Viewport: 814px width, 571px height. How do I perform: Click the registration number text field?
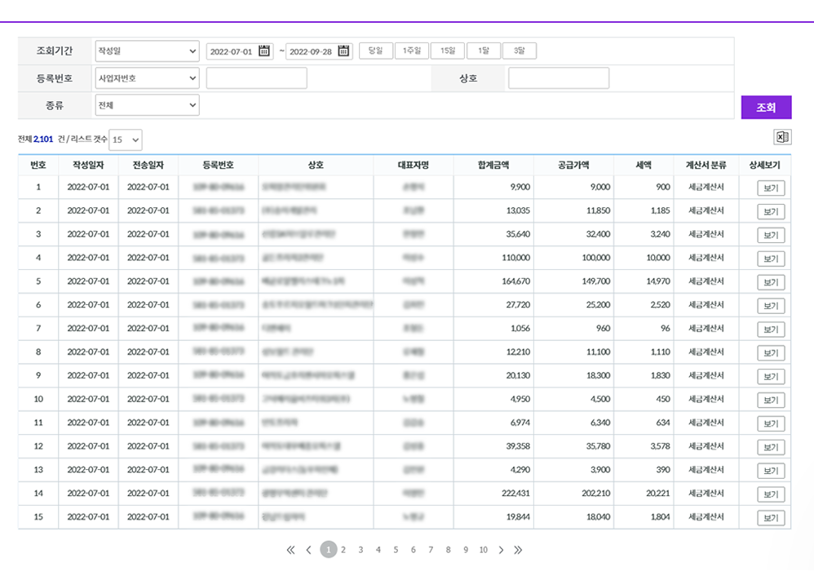click(256, 78)
